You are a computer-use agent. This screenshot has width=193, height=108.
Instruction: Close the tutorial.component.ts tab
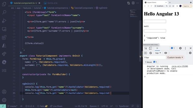pos(40,3)
